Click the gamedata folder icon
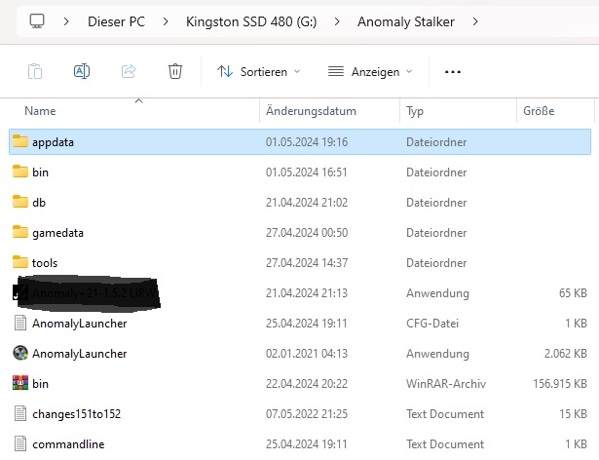The height and width of the screenshot is (460, 599). tap(20, 232)
